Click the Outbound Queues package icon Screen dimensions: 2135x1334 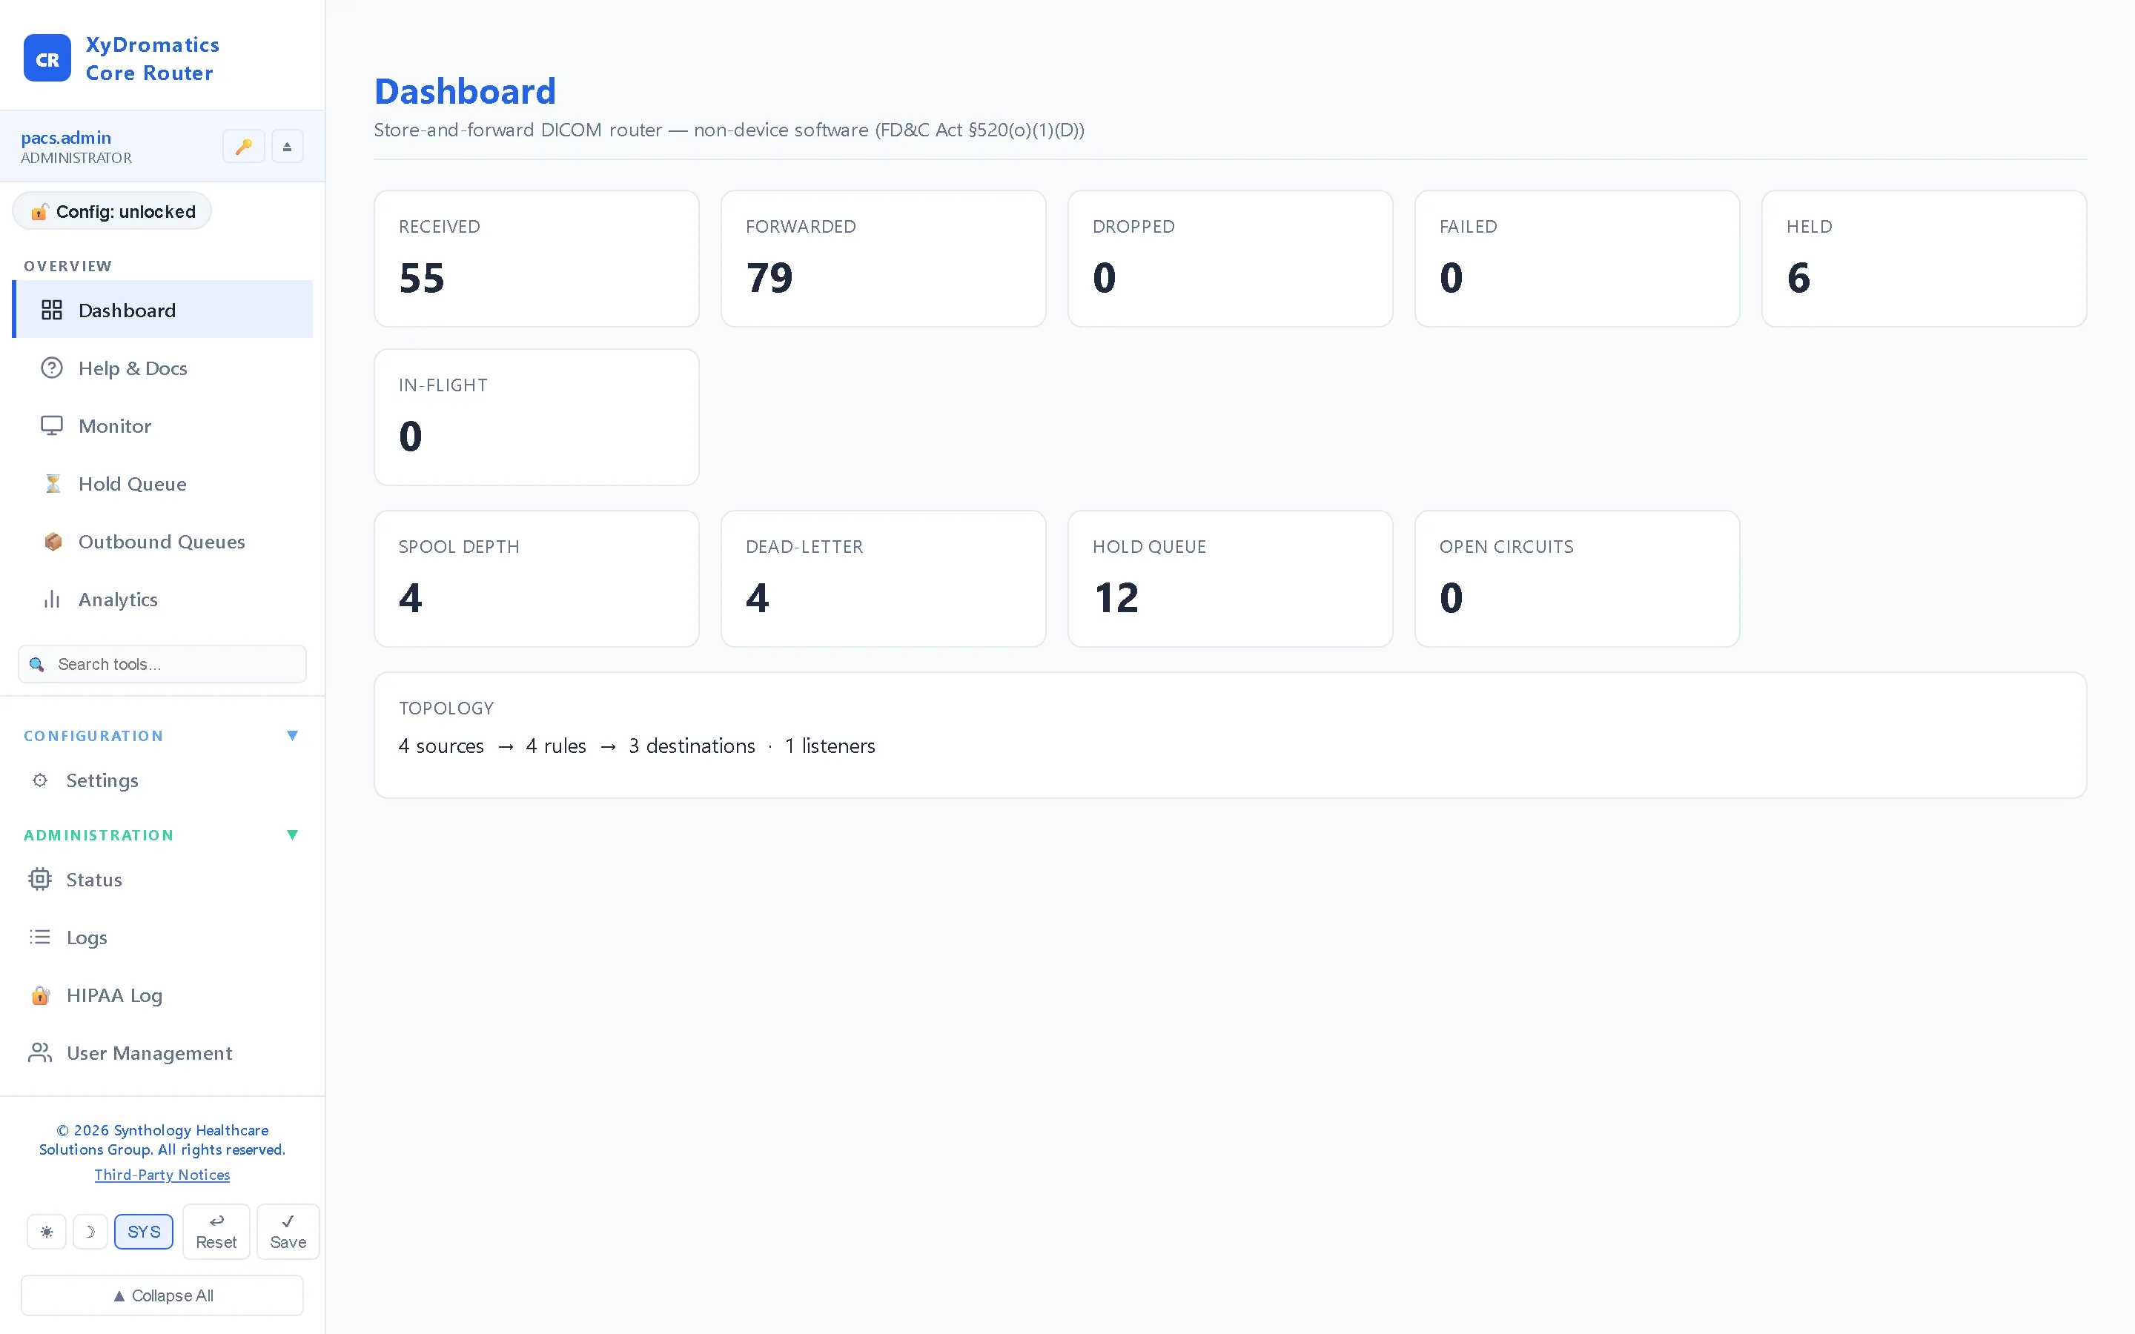click(x=53, y=542)
